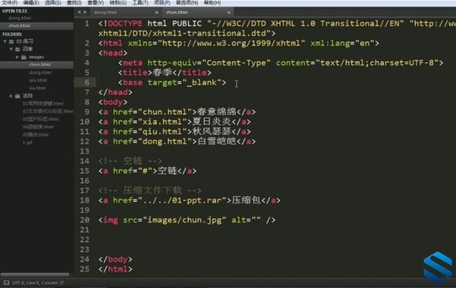Open qiu.html in the folder tree
This screenshot has height=288, width=456.
click(38, 80)
